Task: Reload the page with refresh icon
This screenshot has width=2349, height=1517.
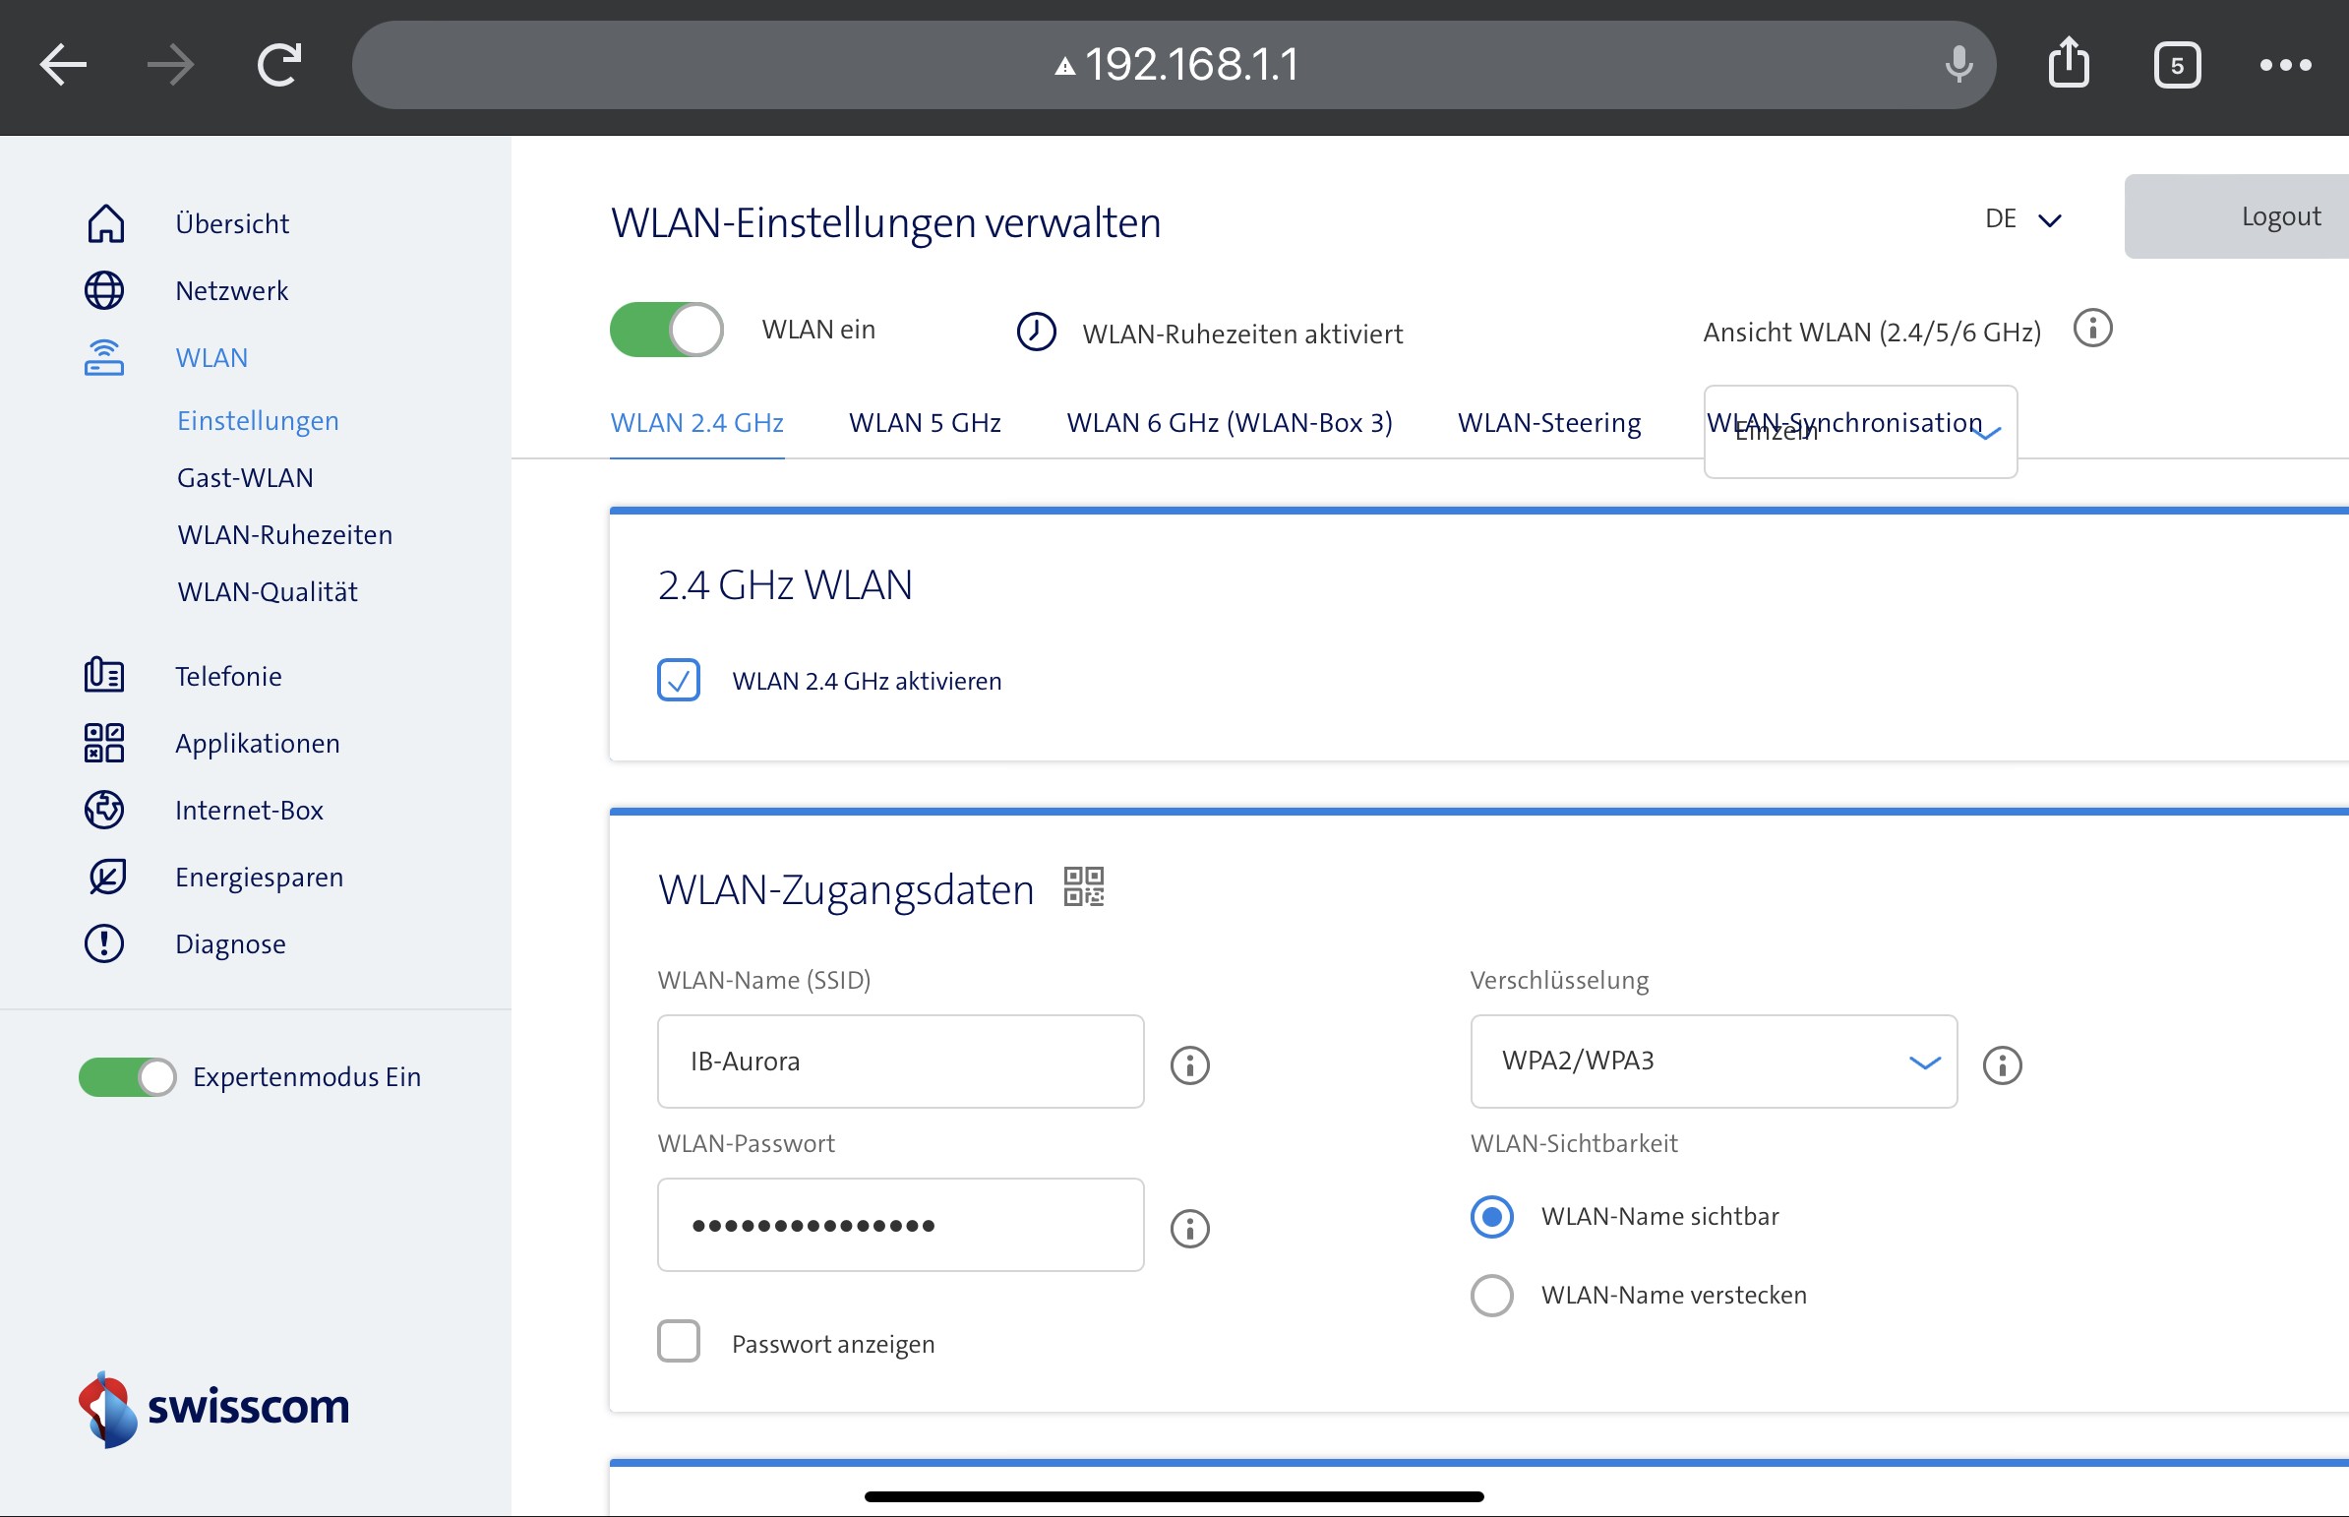Action: coord(278,65)
